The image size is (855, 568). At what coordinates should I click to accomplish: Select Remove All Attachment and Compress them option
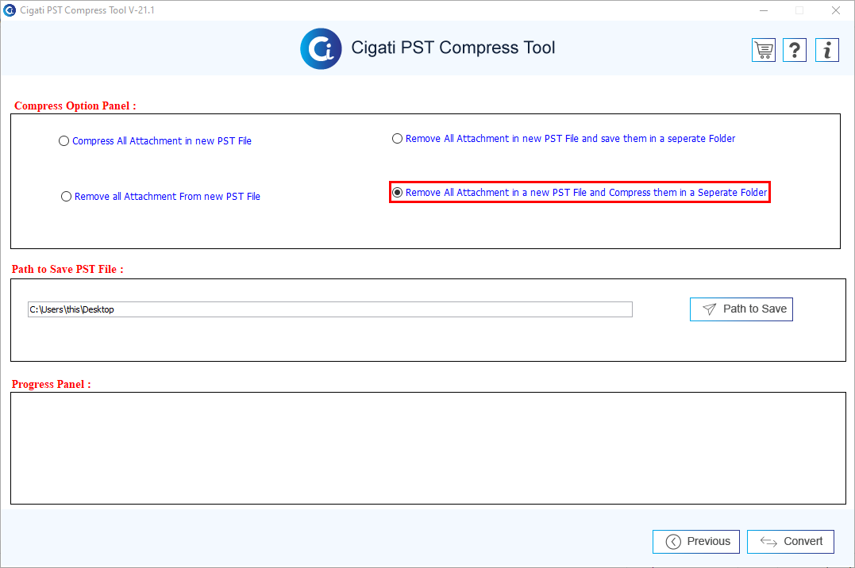[x=580, y=193]
